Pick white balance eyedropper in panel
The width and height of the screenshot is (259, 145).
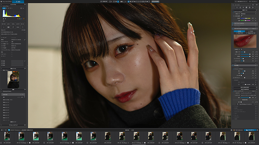(242, 16)
